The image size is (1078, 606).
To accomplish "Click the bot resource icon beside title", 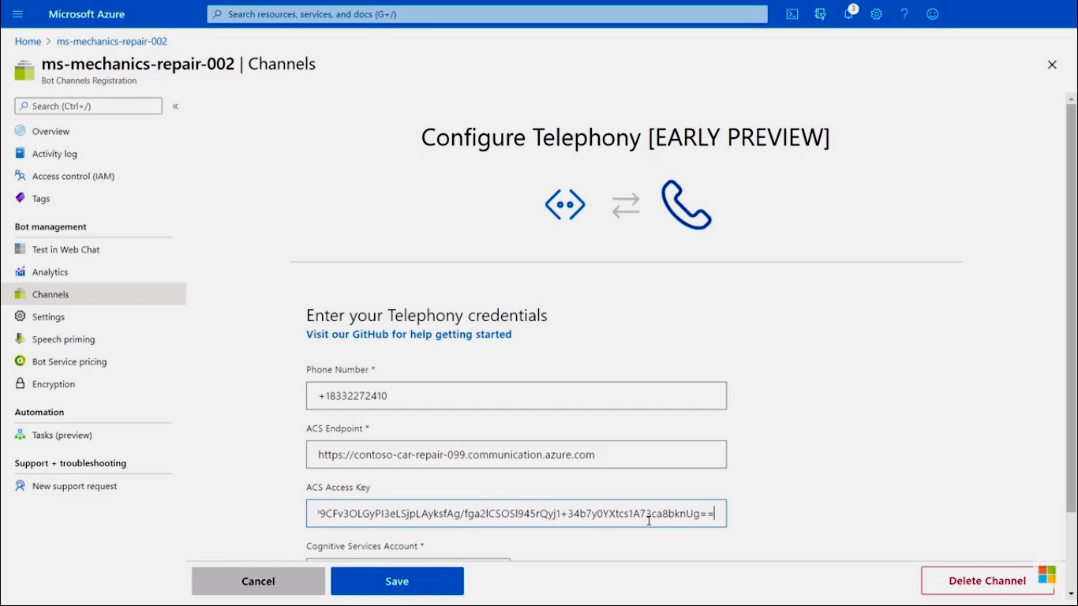I will (x=24, y=70).
